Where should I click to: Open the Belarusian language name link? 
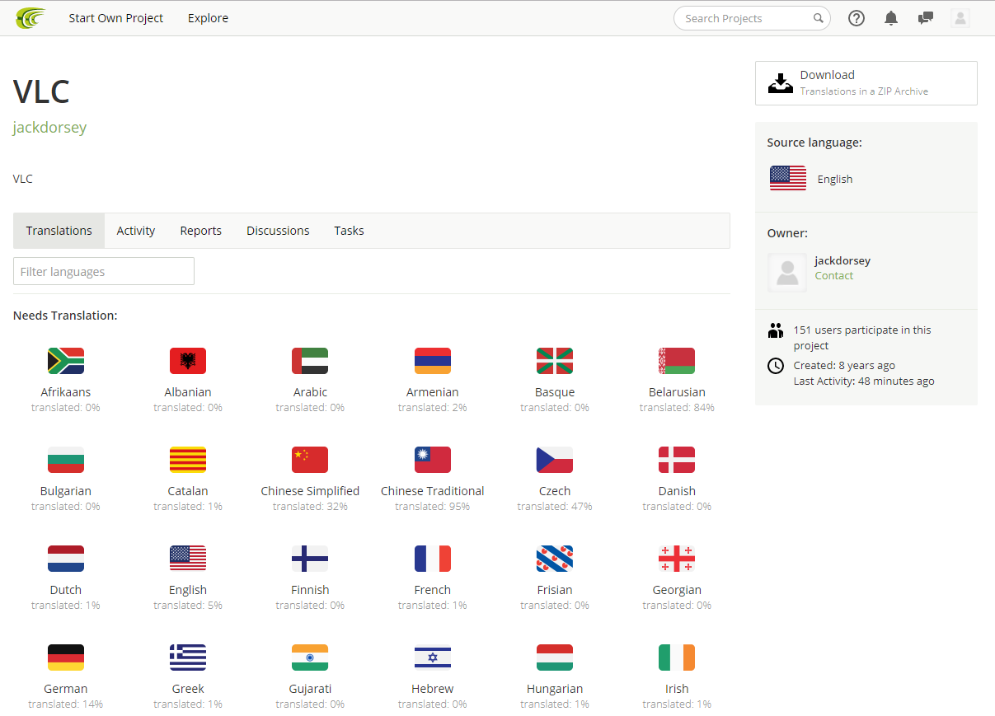(x=677, y=392)
